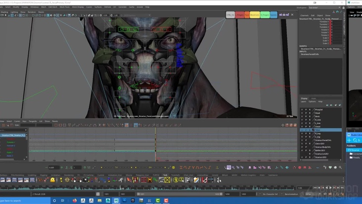Click the playback range slider bar
Image resolution: width=362 pixels, height=204 pixels.
(180, 194)
